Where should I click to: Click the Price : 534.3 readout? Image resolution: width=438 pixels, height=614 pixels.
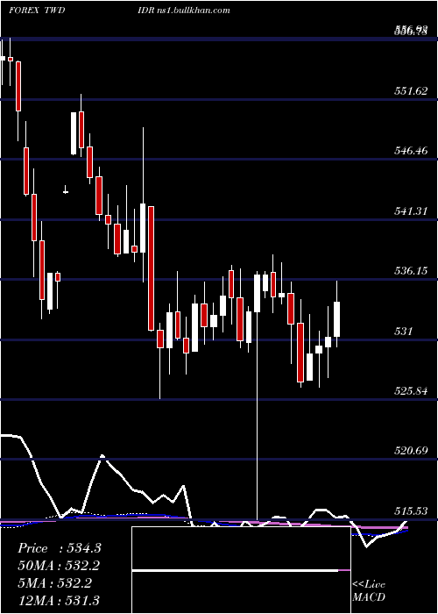point(60,548)
